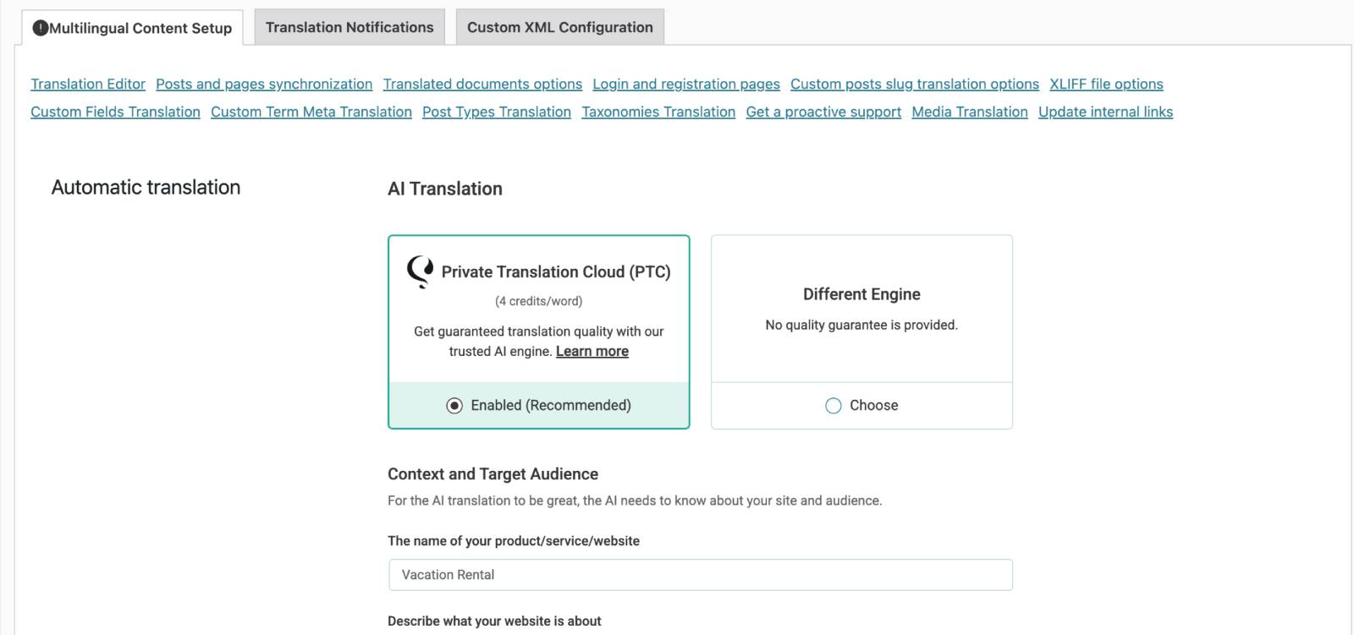Go to Posts and pages synchronization
This screenshot has width=1354, height=635.
pyautogui.click(x=264, y=84)
